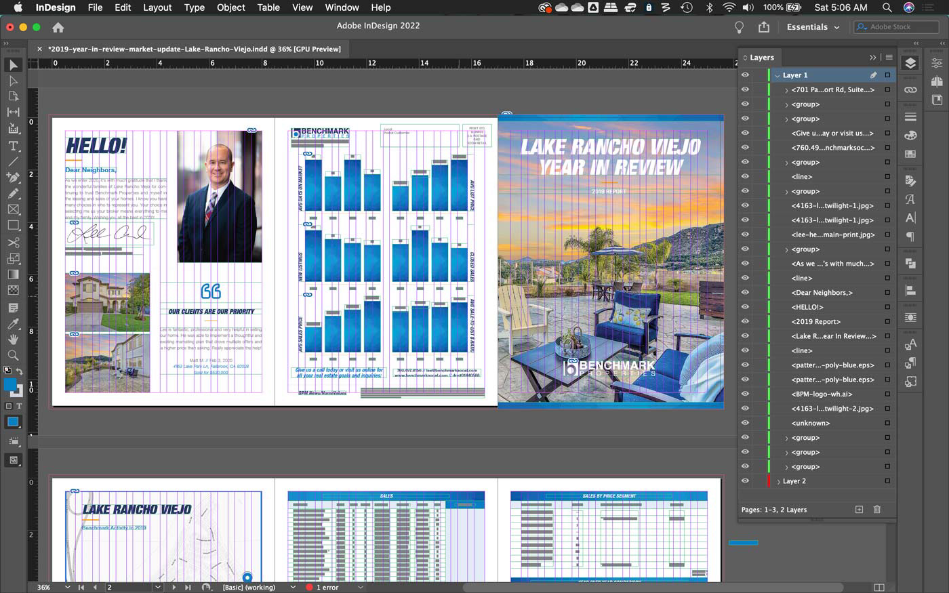Viewport: 949px width, 593px height.
Task: Select the Type tool
Action: tap(13, 146)
